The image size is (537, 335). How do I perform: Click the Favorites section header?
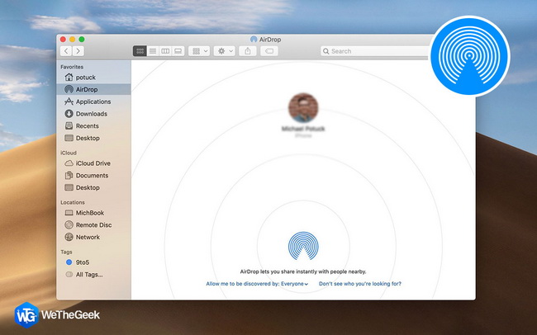(x=72, y=67)
